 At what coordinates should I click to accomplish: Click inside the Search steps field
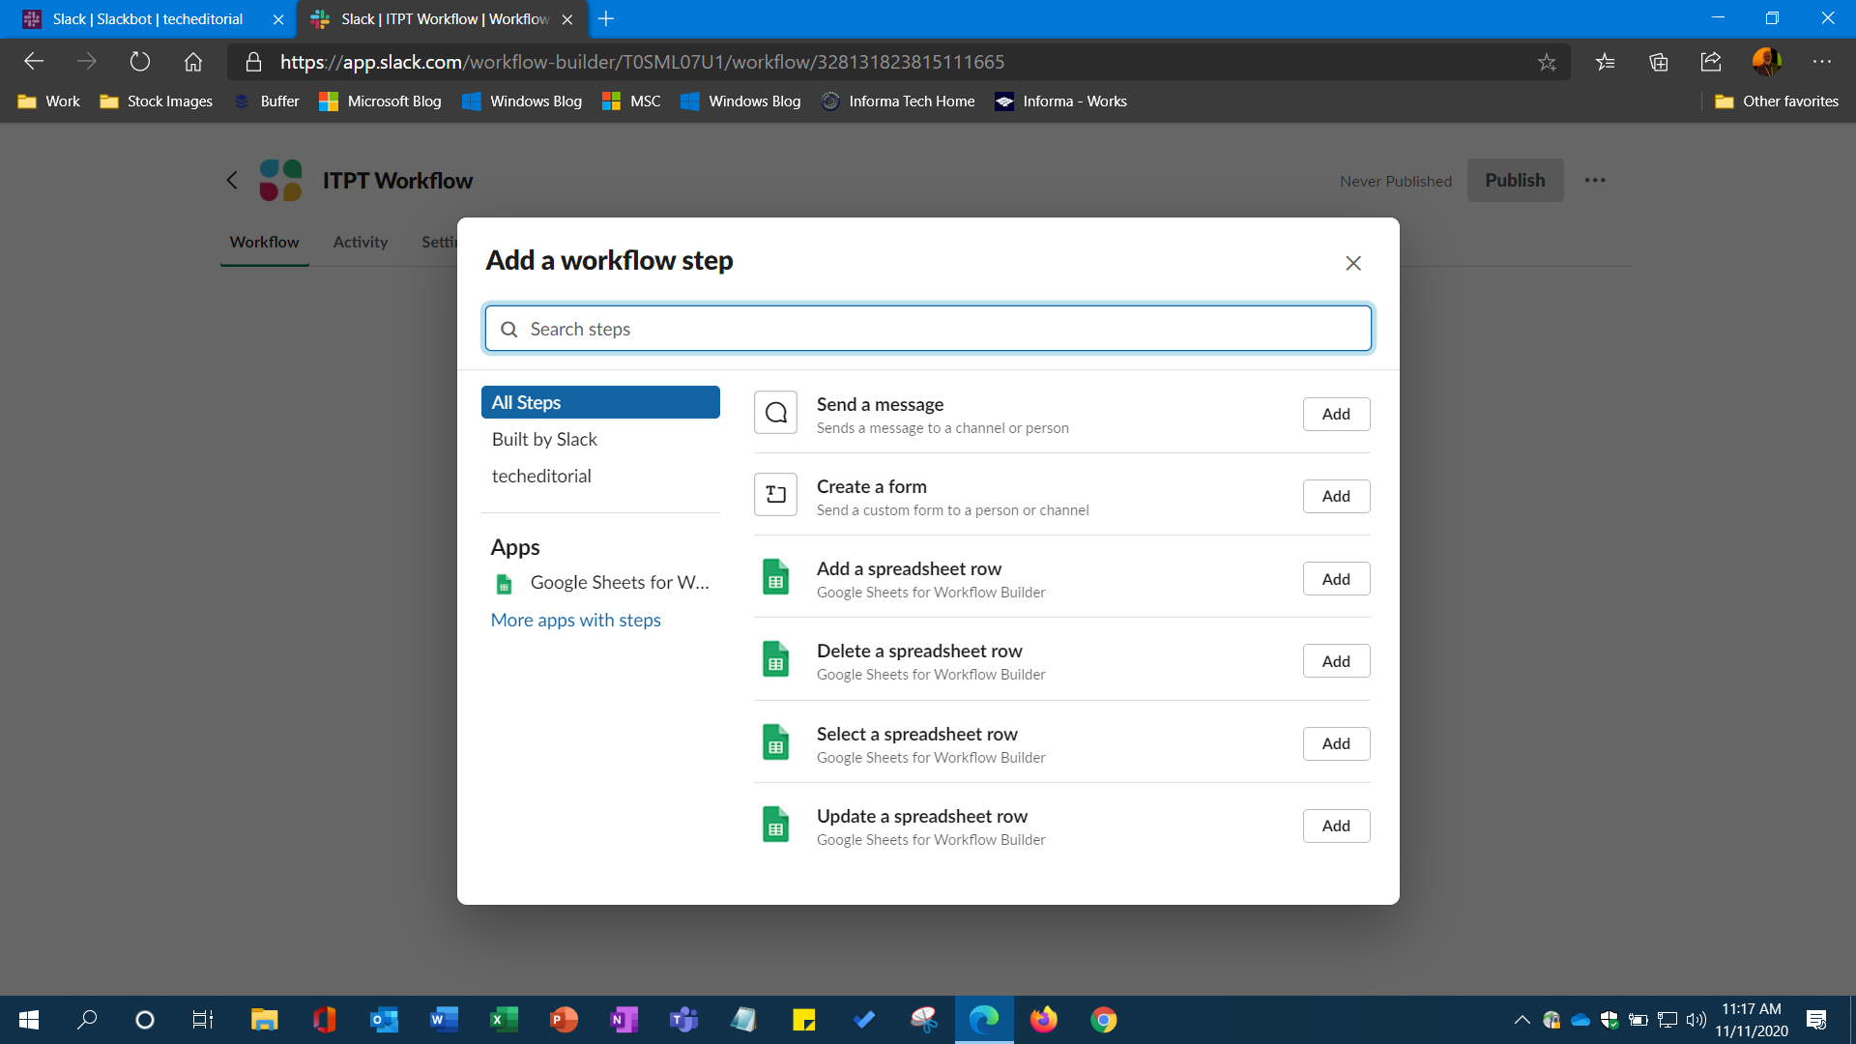[x=928, y=329]
